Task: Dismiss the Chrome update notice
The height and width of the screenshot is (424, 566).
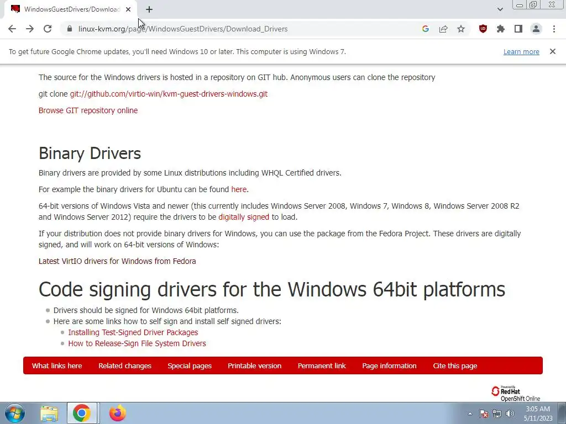Action: (552, 51)
